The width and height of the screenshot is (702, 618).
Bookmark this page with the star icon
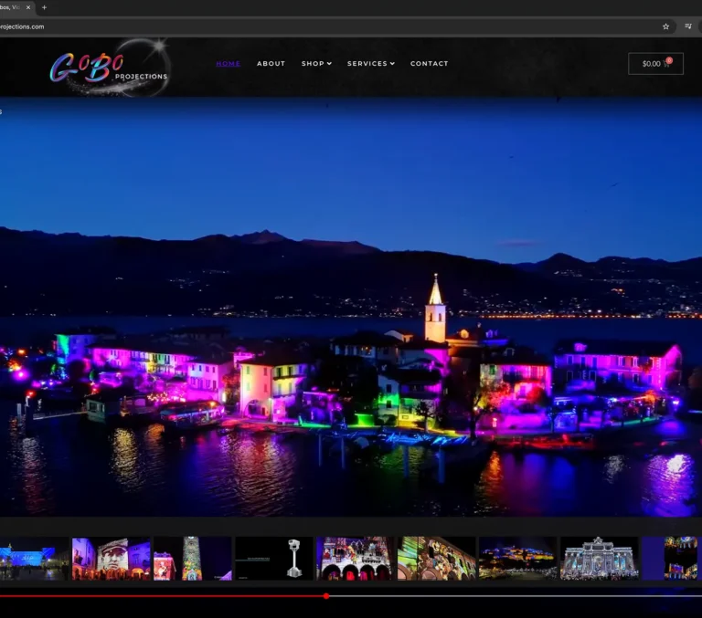pyautogui.click(x=665, y=26)
